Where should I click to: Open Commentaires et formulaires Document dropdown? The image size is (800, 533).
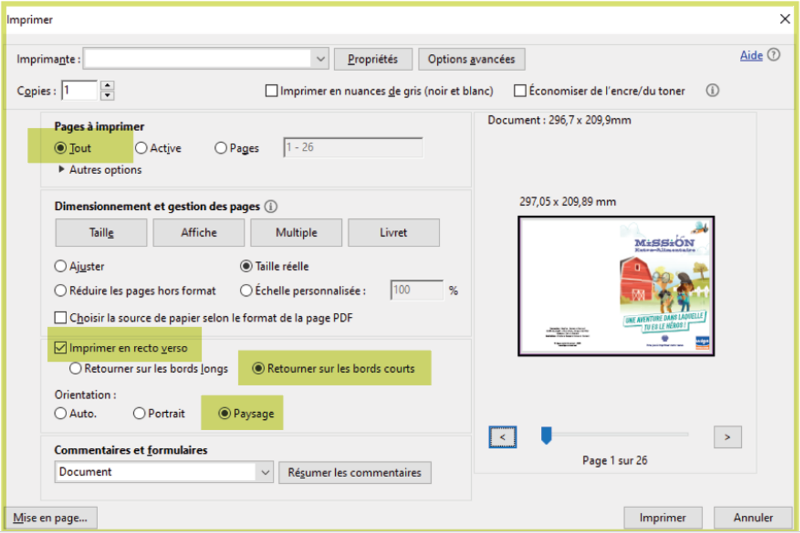(x=265, y=472)
